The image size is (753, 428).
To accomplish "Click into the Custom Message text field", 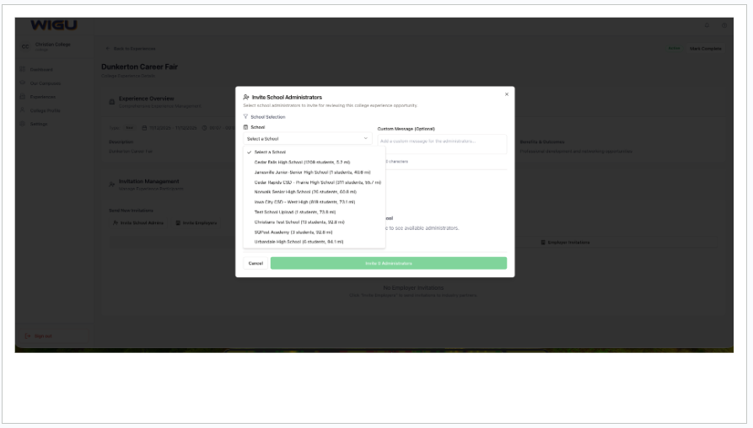I will (441, 142).
